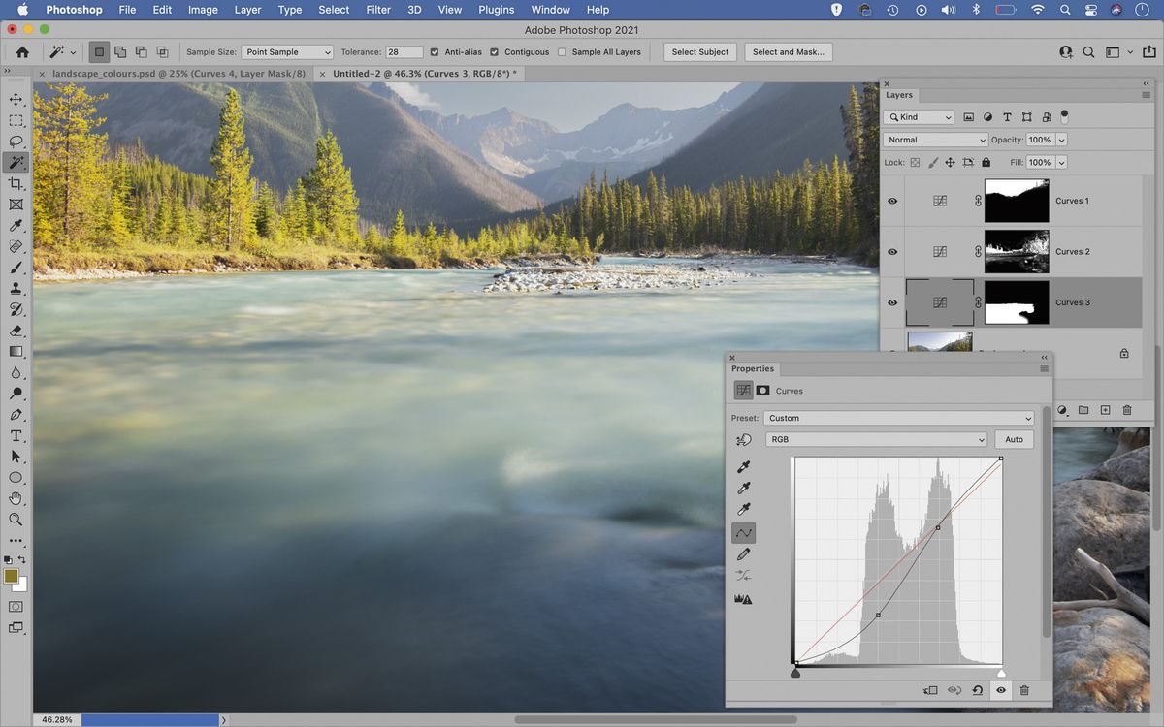Select the pencil to draw the curve freehand

[x=743, y=553]
